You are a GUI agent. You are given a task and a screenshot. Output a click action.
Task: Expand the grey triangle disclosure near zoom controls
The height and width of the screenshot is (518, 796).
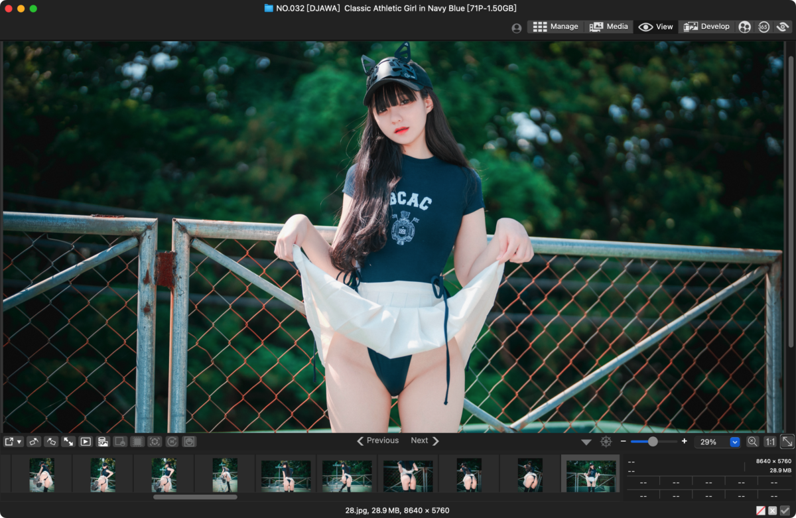[586, 442]
